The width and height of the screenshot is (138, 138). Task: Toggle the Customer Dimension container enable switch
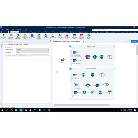pos(70,69)
